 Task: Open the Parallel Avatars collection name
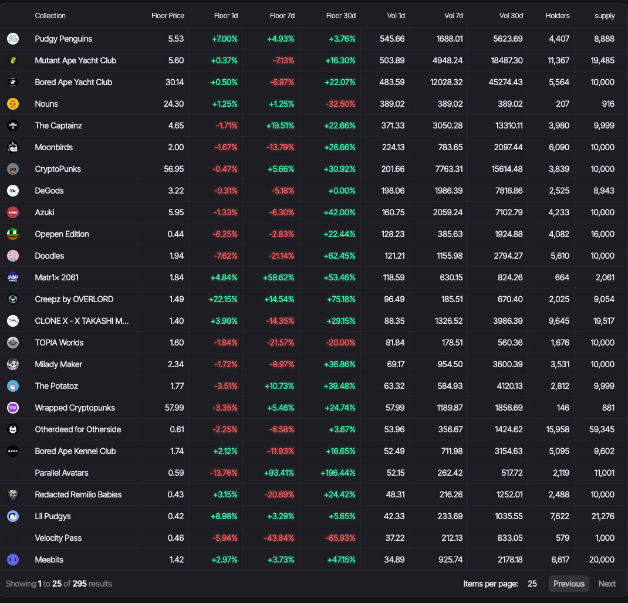coord(62,473)
